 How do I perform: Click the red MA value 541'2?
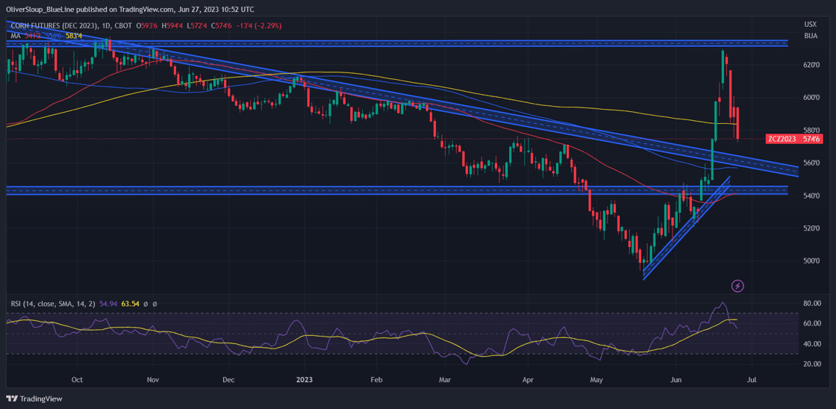point(33,36)
